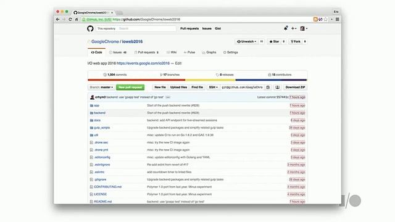Click the browser address bar URL
This screenshot has width=395, height=222.
146,19
